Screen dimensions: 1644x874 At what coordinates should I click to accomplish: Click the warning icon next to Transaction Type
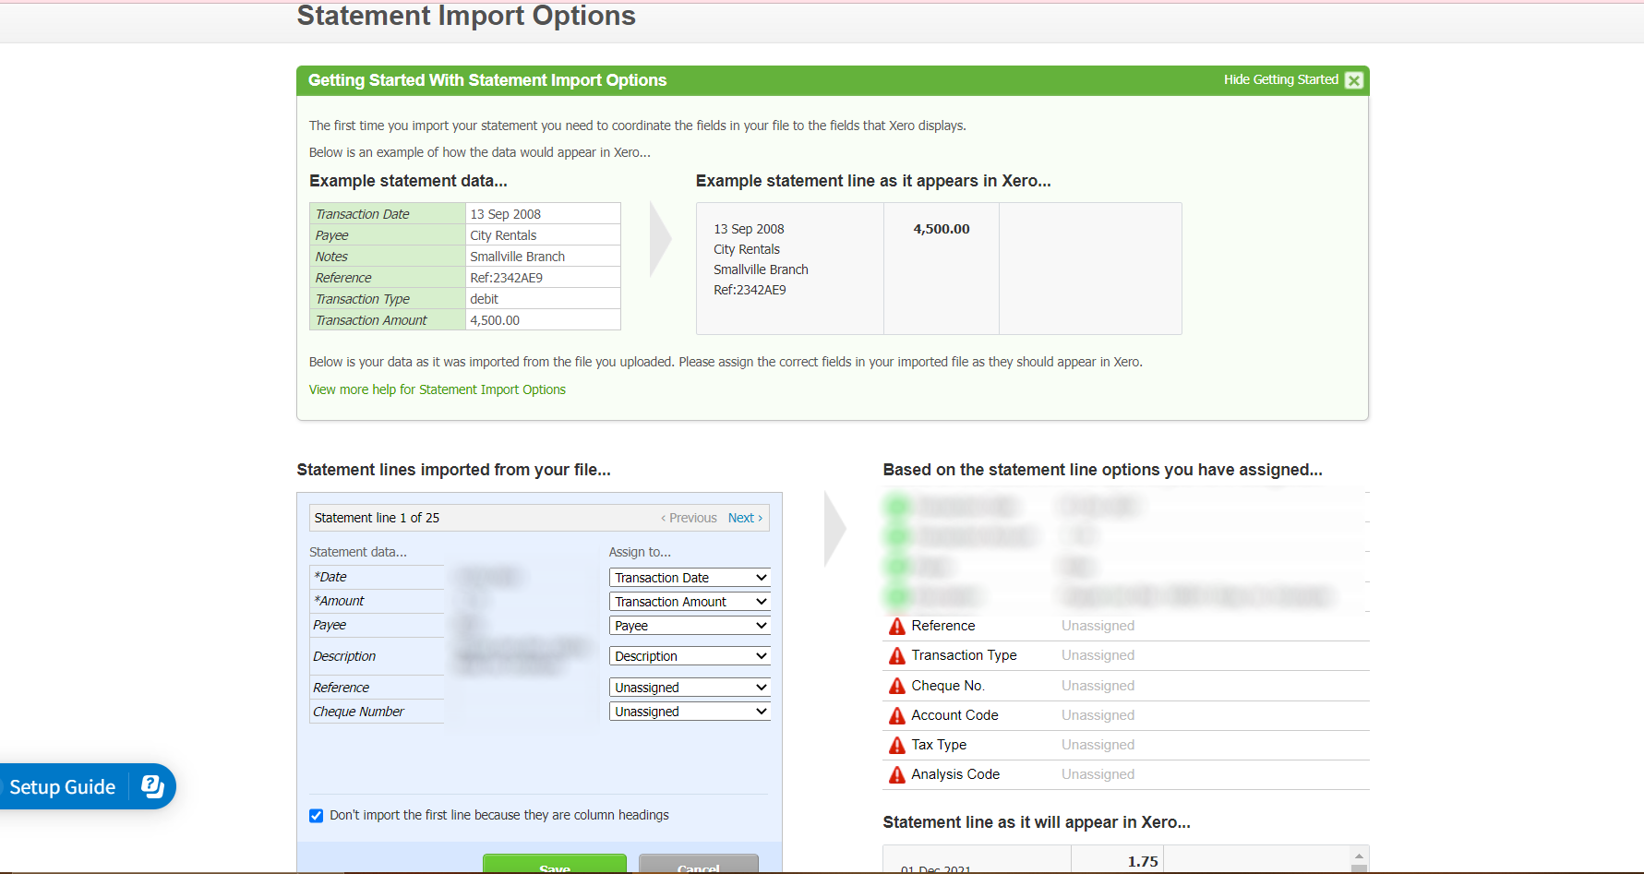coord(896,655)
